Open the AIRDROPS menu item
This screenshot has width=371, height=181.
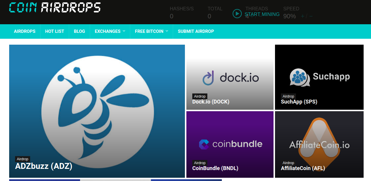(25, 31)
